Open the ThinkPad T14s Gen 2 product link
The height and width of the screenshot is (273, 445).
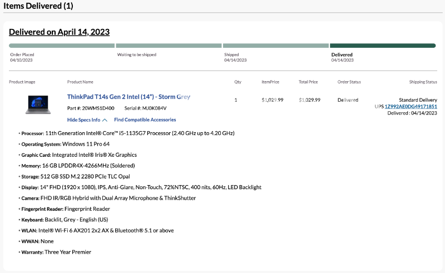(x=128, y=97)
